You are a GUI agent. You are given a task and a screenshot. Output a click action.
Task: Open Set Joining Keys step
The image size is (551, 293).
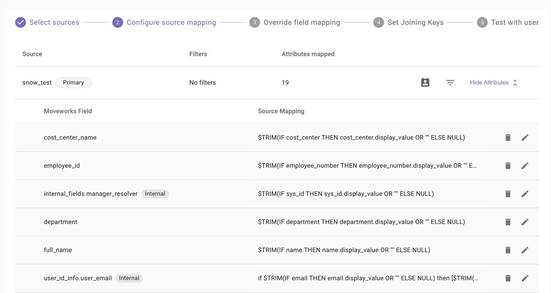408,22
